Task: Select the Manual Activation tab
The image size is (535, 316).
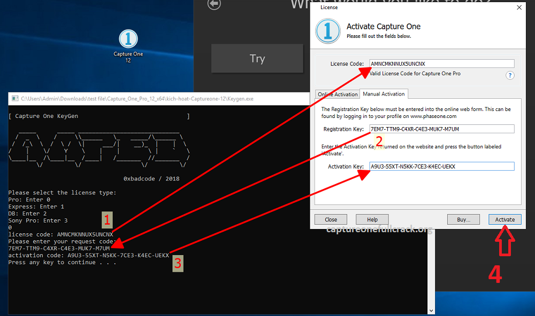Action: pos(384,94)
